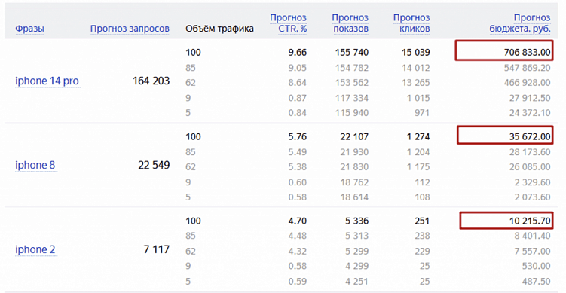Click the budget value 466 928.00
This screenshot has height=293, width=566.
(528, 83)
